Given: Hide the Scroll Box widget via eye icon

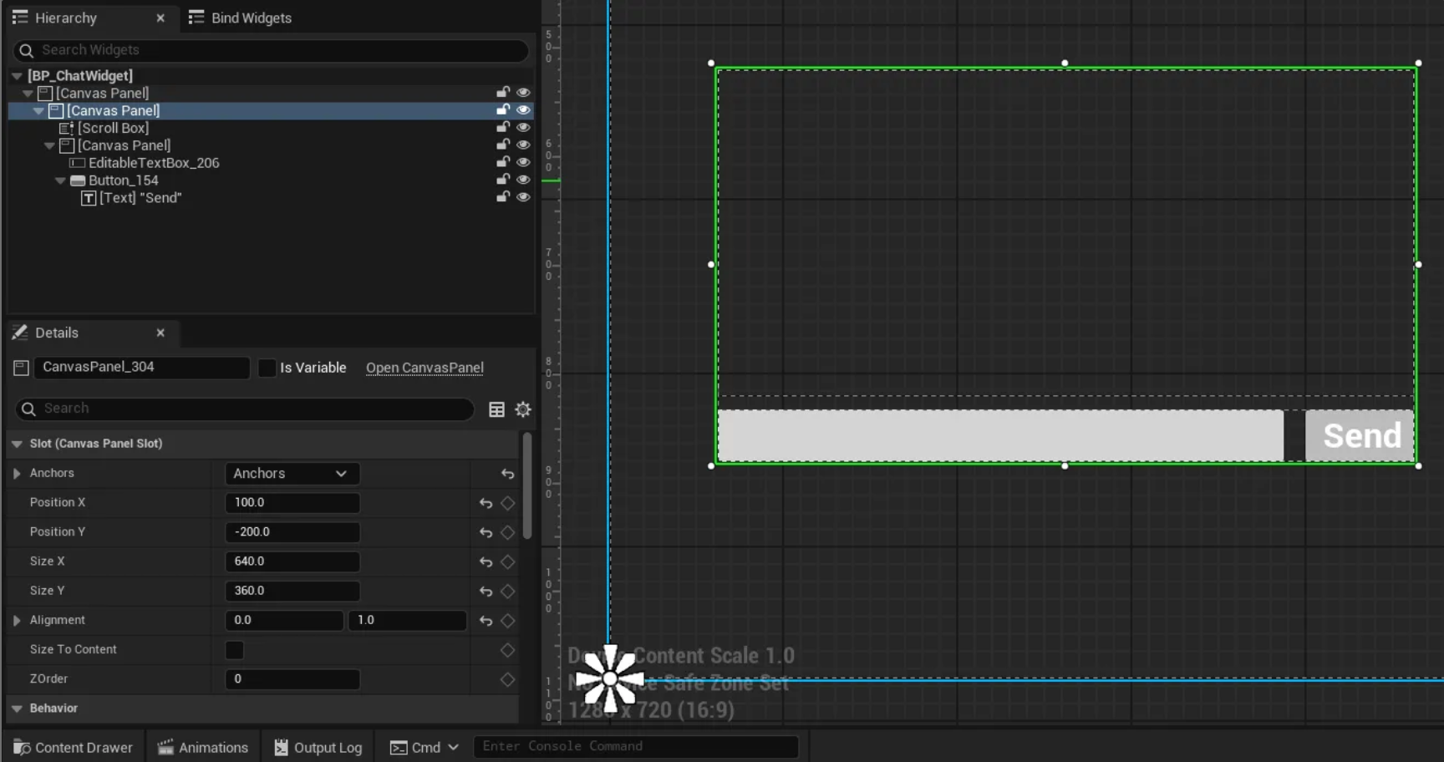Looking at the screenshot, I should click(x=523, y=128).
